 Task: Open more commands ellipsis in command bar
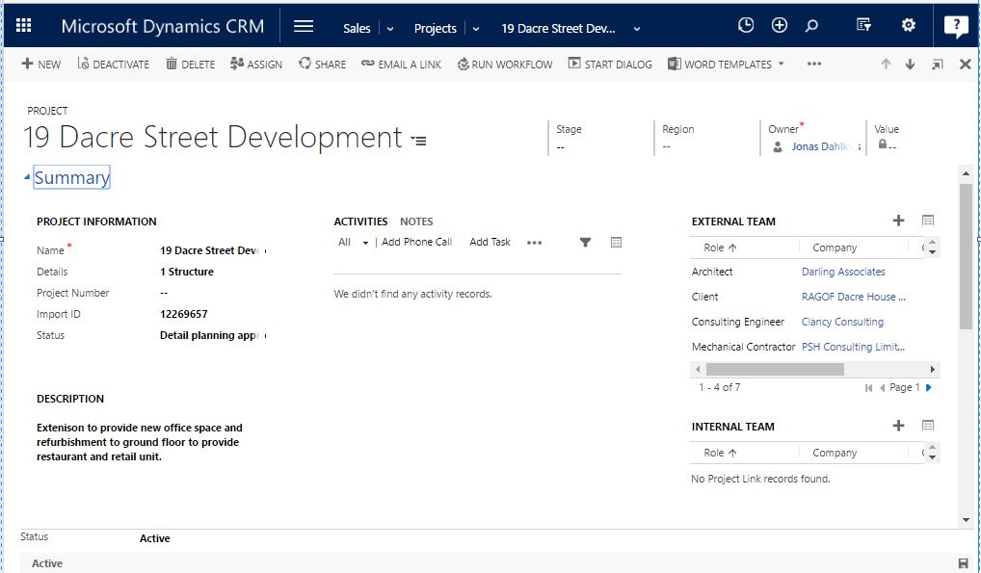pyautogui.click(x=814, y=64)
